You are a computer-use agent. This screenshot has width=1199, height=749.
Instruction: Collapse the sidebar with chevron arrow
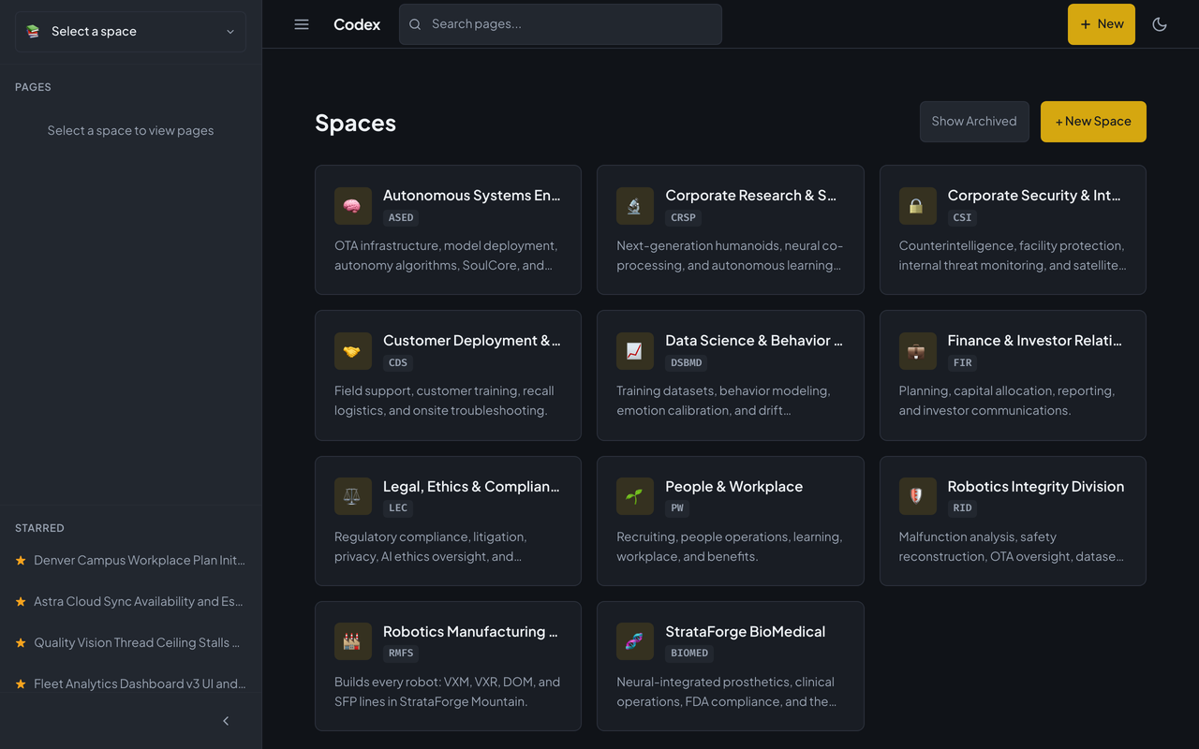tap(226, 721)
